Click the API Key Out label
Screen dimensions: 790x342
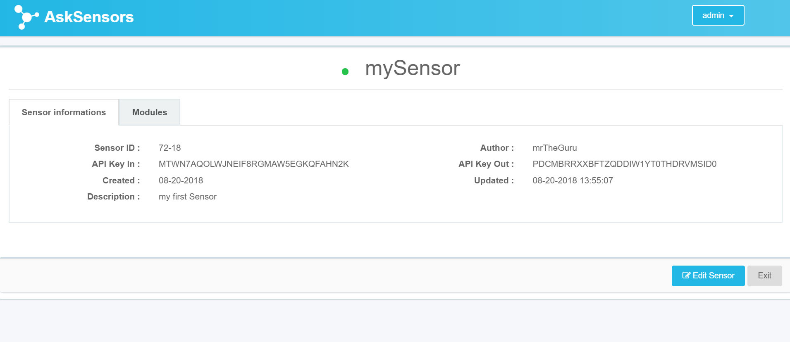(x=486, y=164)
